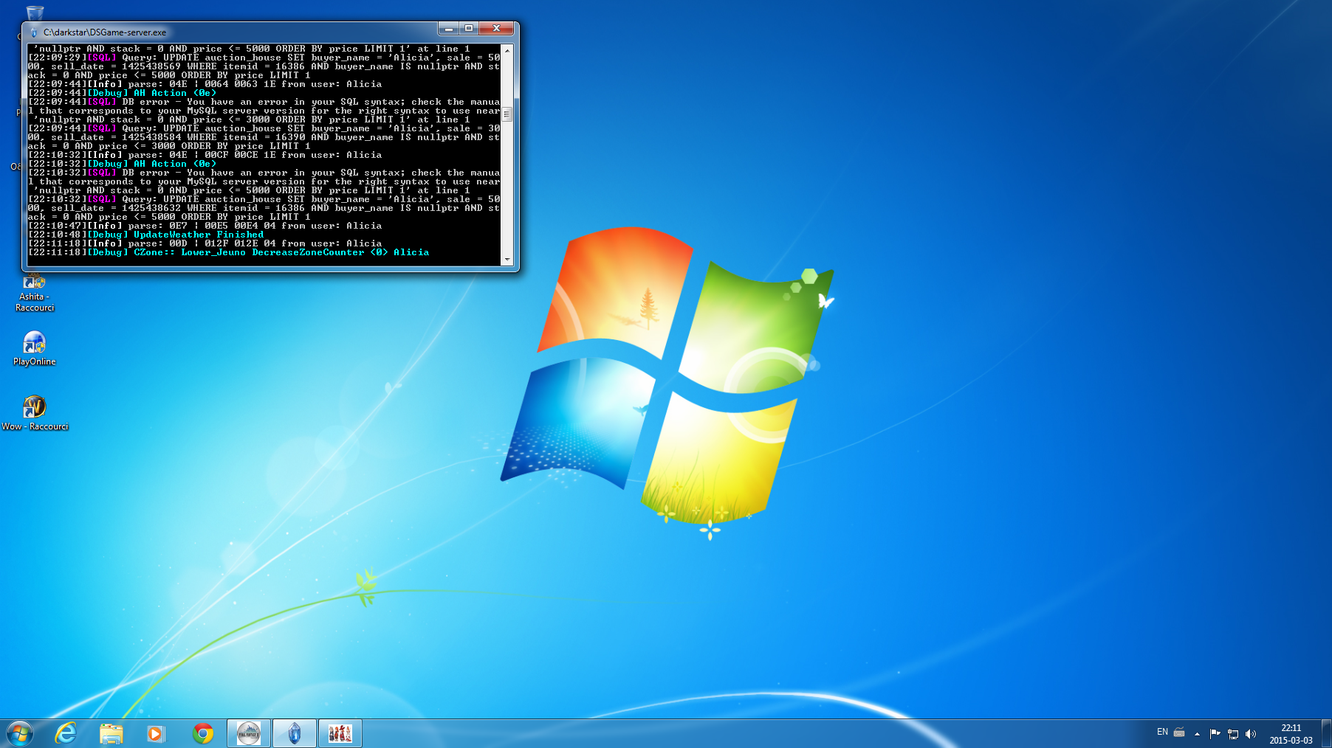This screenshot has width=1332, height=748.
Task: Switch to the Final Fantasy XI taskbar window
Action: coord(249,733)
